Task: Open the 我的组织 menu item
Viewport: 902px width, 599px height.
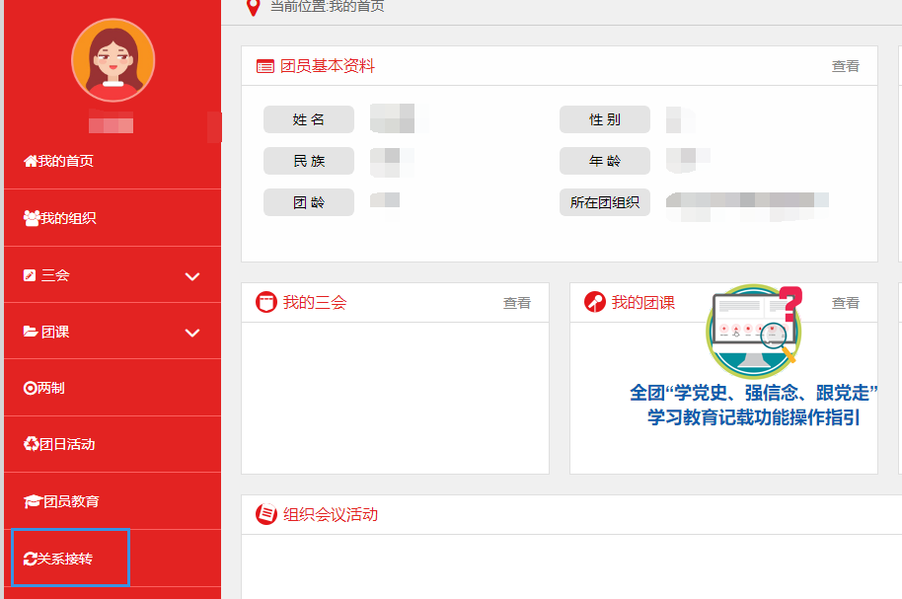Action: tap(68, 218)
